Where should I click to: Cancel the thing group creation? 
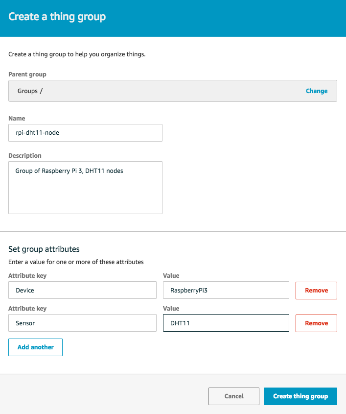(x=234, y=396)
